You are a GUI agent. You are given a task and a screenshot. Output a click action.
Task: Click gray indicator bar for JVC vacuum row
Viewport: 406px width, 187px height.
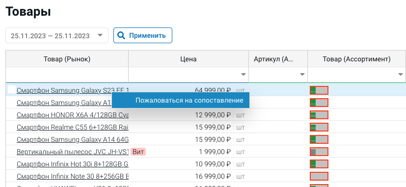pos(319,152)
